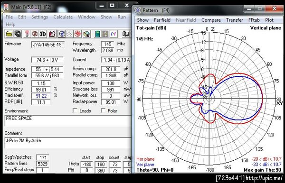Click the red Hor plane legend label
The image size is (285, 183).
coord(145,159)
